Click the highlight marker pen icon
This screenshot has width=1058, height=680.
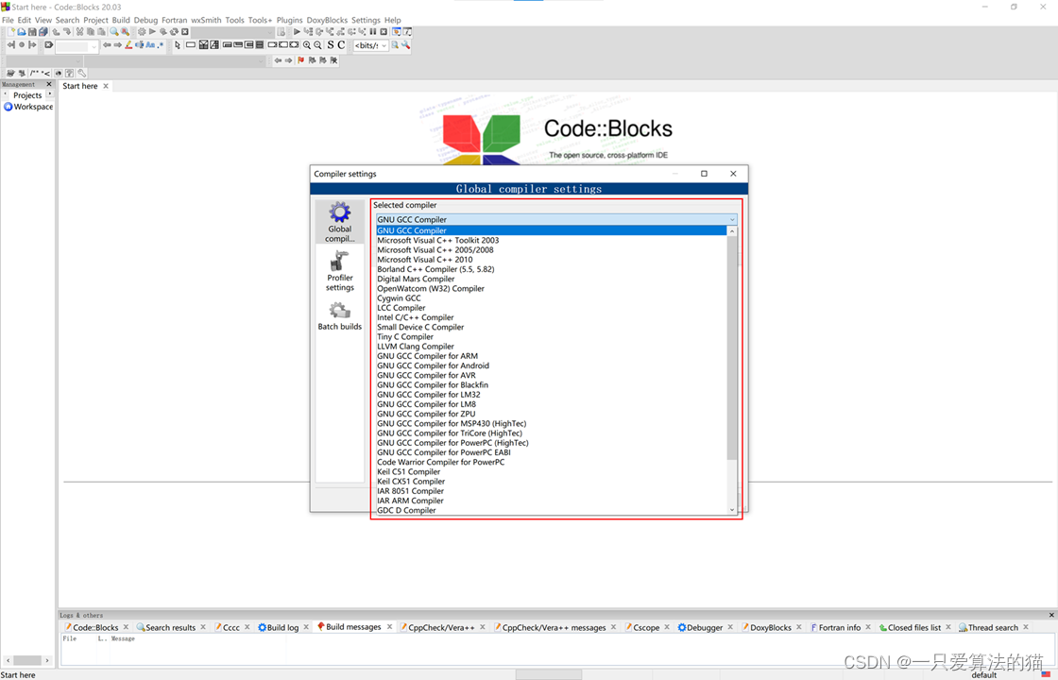pyautogui.click(x=128, y=45)
